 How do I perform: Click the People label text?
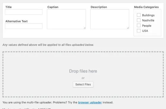point(147,26)
